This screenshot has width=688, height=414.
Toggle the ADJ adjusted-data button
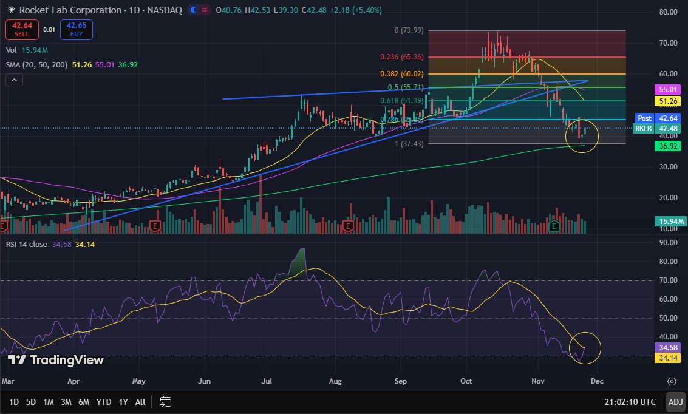[675, 402]
